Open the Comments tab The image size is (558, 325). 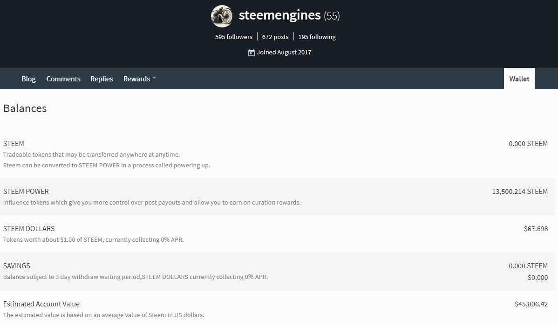[63, 79]
